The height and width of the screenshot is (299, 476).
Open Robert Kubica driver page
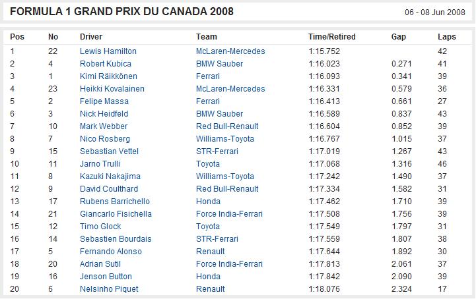click(x=106, y=64)
